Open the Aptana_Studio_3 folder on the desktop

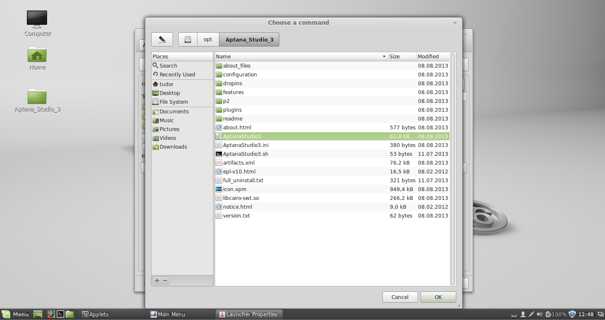[37, 97]
